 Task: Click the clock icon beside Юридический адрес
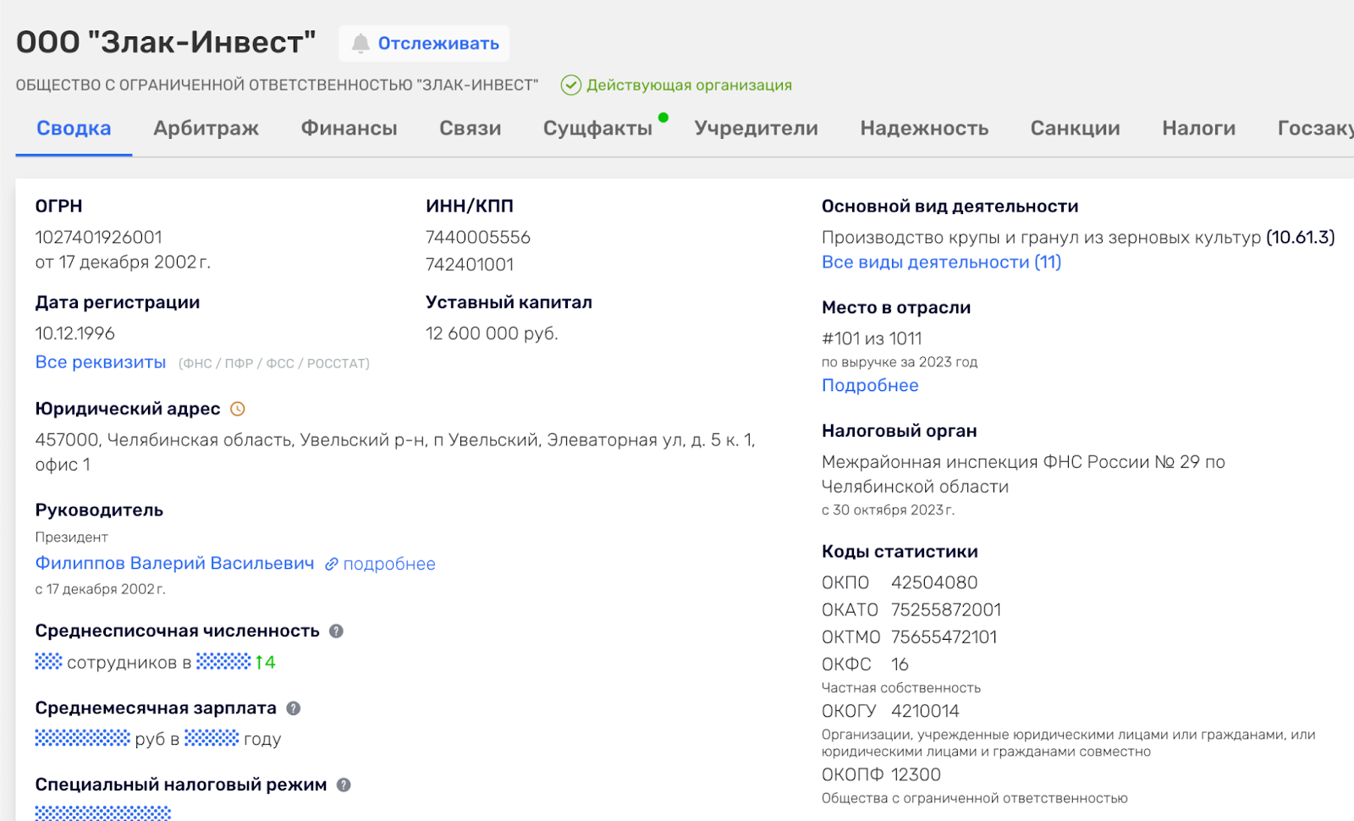click(238, 409)
